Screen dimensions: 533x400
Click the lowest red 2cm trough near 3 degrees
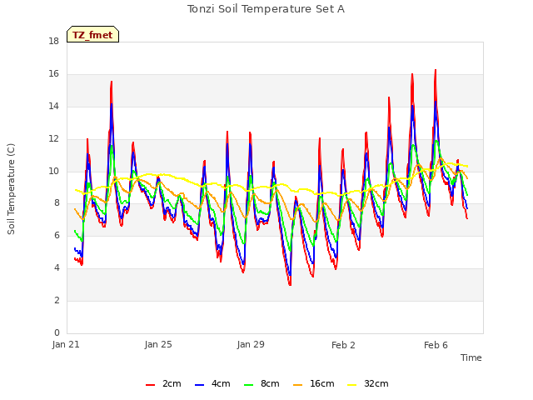pos(290,284)
